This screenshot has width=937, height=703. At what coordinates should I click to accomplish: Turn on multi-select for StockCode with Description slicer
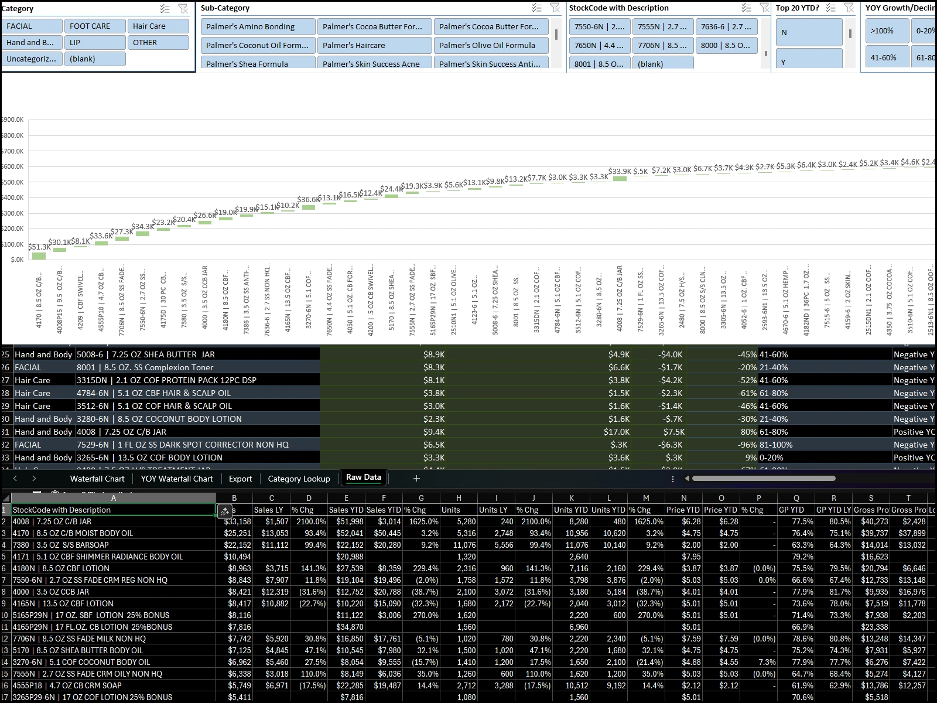point(747,8)
